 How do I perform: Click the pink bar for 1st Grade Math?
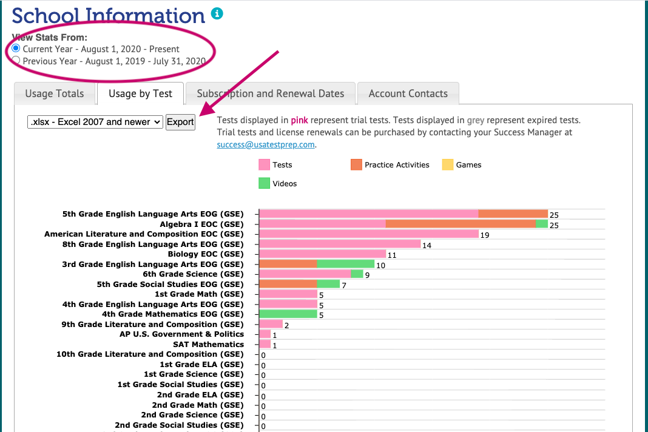pos(288,294)
